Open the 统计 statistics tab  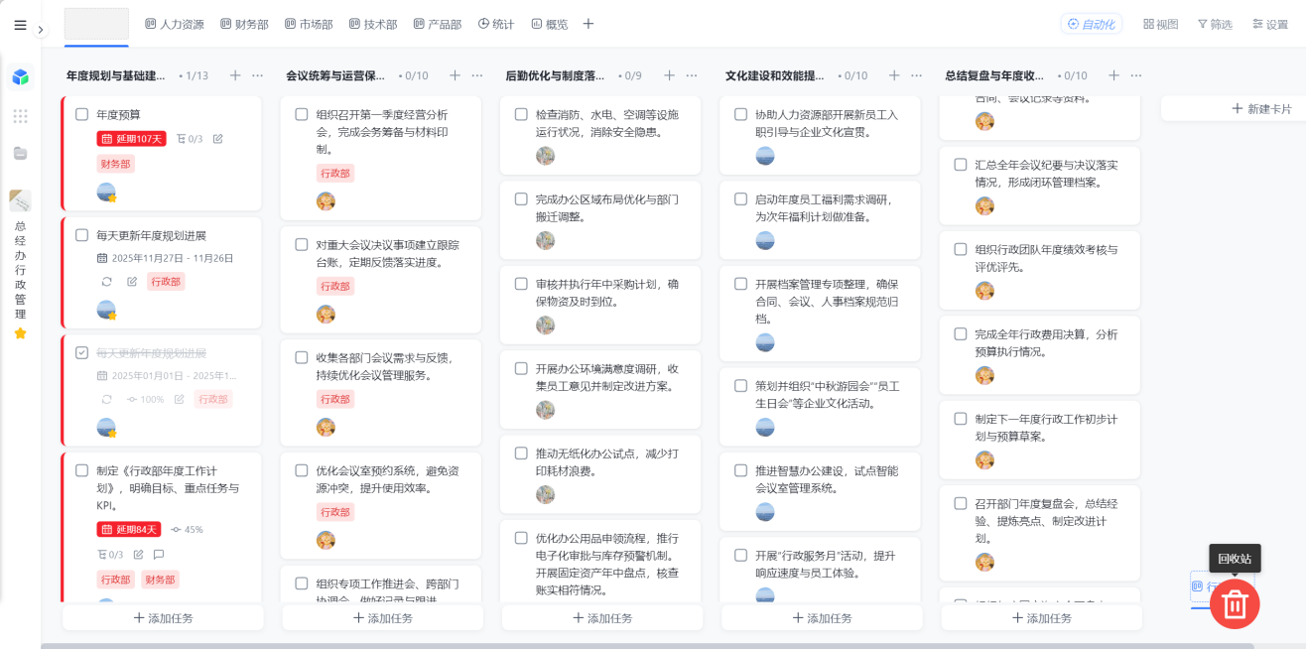(x=496, y=24)
